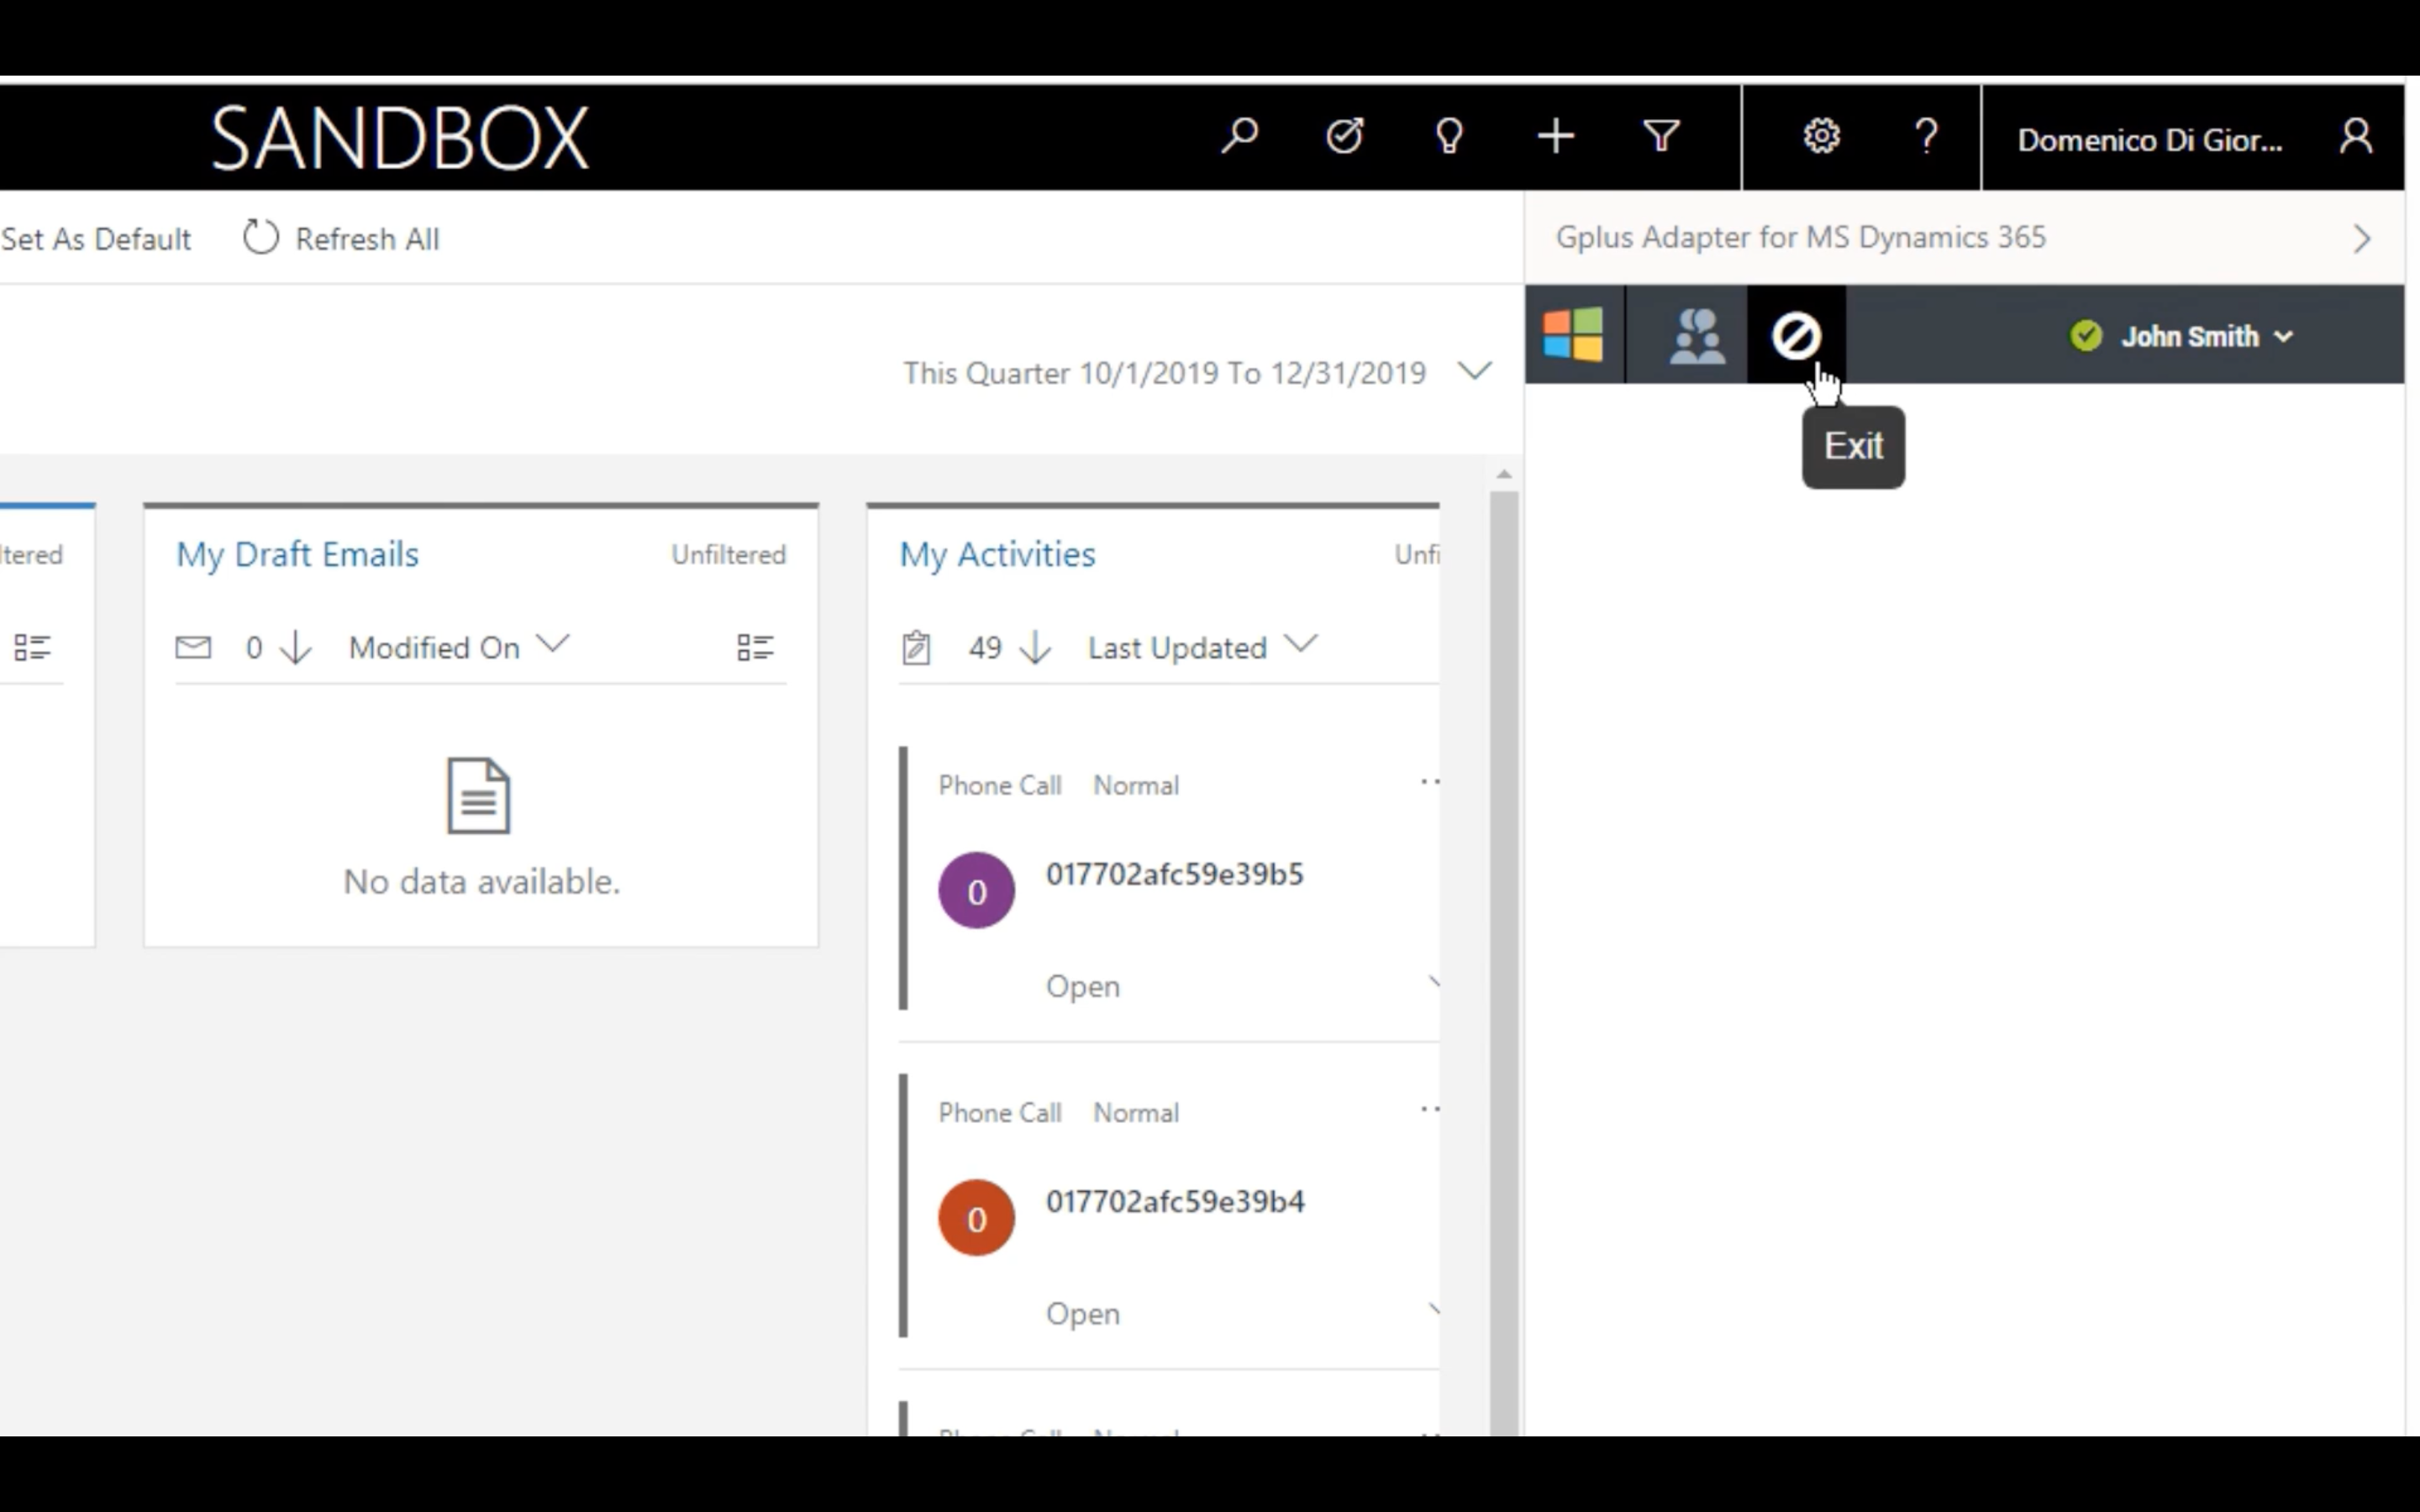Image resolution: width=2420 pixels, height=1512 pixels.
Task: Click the No data available text
Action: tap(481, 881)
